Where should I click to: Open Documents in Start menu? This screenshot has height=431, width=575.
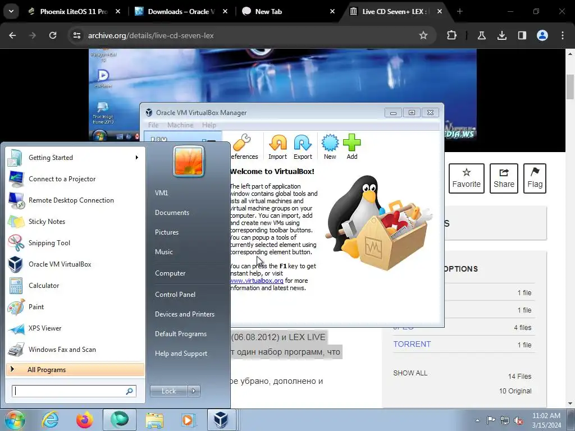pos(172,213)
